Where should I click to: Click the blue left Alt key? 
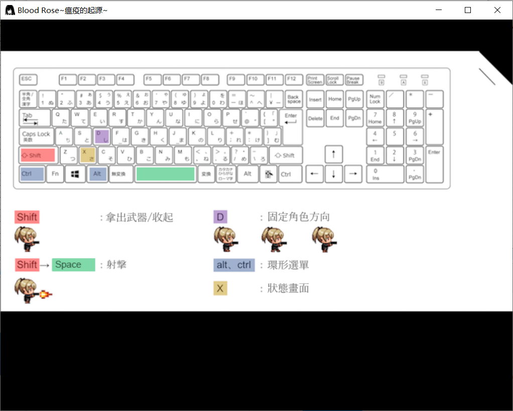click(x=98, y=174)
